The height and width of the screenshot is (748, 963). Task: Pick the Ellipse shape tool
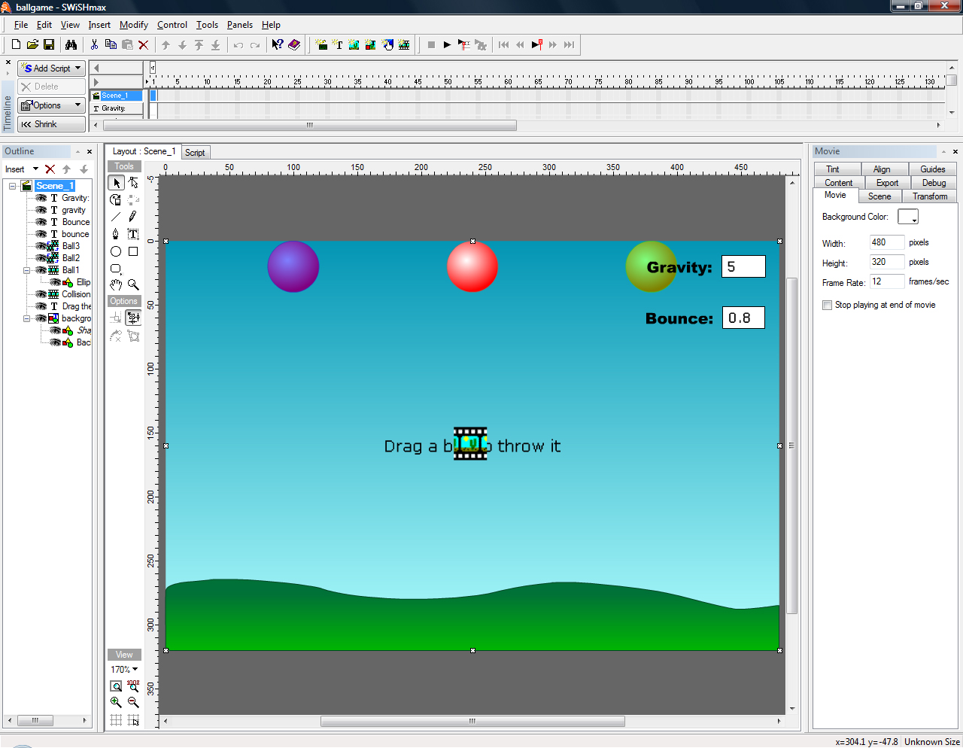coord(116,251)
